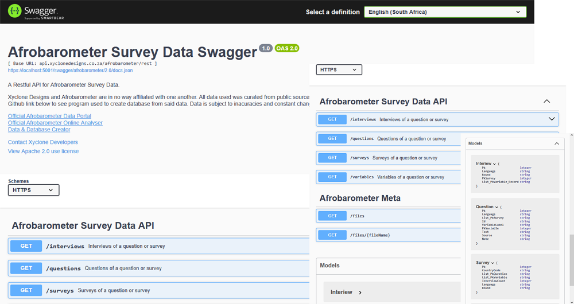This screenshot has height=304, width=574.
Task: Click GET button for /questions in middle panel
Action: [332, 139]
